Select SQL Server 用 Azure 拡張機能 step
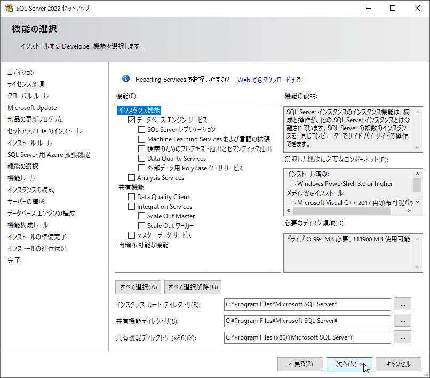Image resolution: width=430 pixels, height=378 pixels. [x=49, y=155]
